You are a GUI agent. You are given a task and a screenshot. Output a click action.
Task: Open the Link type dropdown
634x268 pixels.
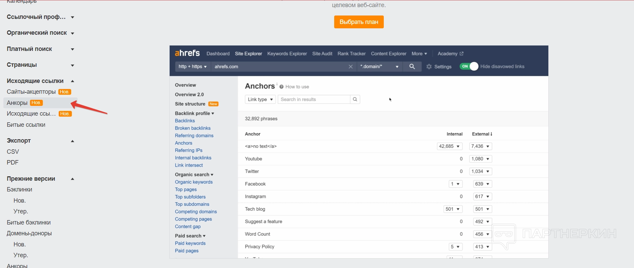point(260,99)
